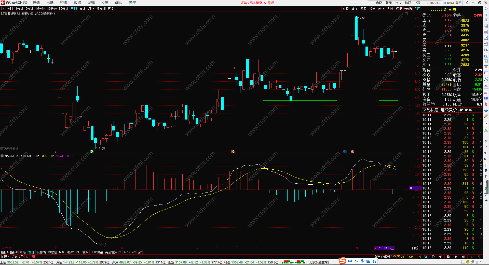Click the 资金决策 indicator button

coord(111,252)
